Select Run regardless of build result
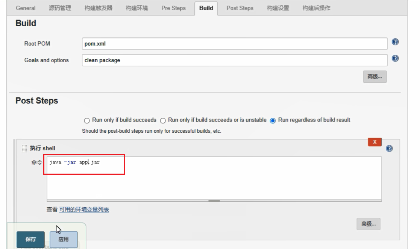Viewport: 420px width, 249px height. click(x=273, y=121)
